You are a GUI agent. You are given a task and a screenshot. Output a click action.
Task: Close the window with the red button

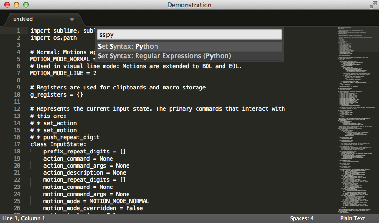(7, 5)
